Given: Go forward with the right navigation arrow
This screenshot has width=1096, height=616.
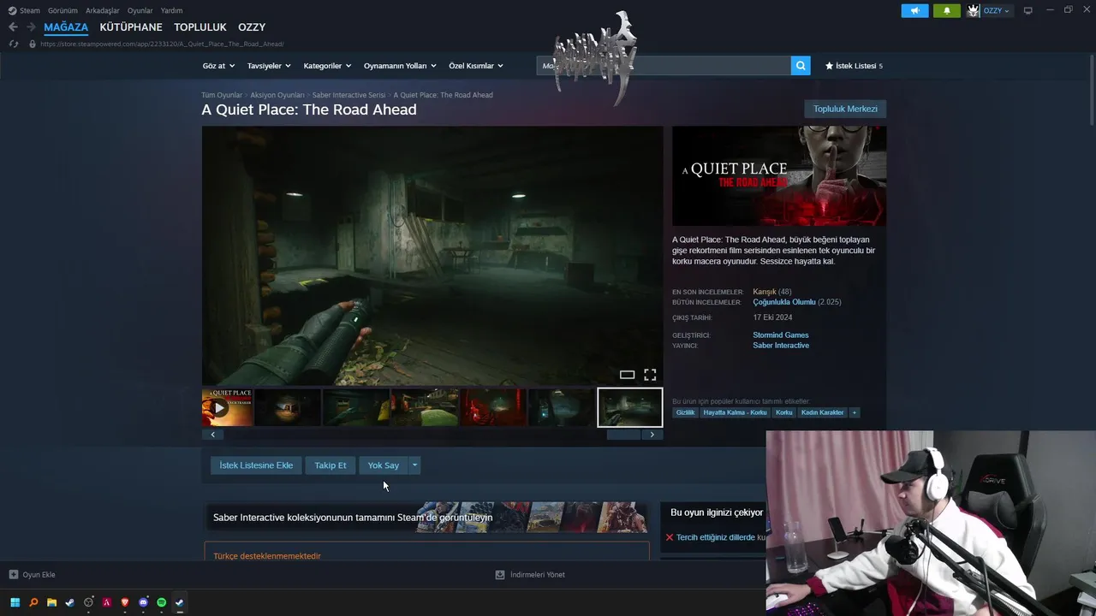Looking at the screenshot, I should (x=32, y=27).
